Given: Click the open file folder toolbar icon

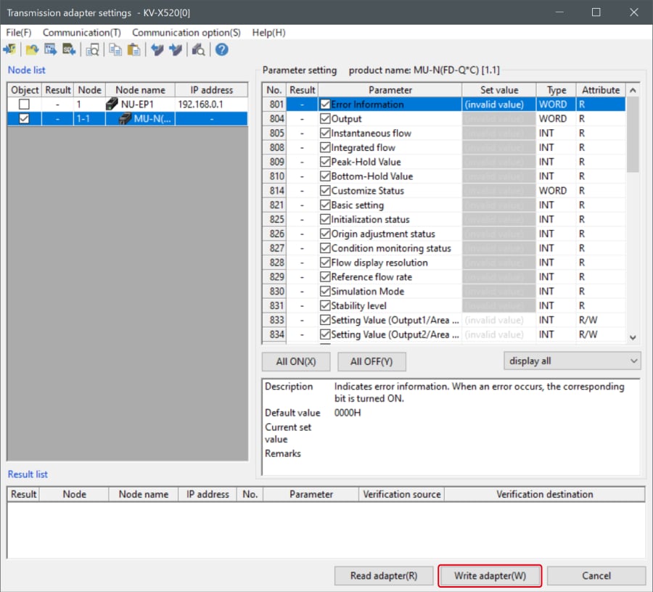Looking at the screenshot, I should pyautogui.click(x=32, y=49).
